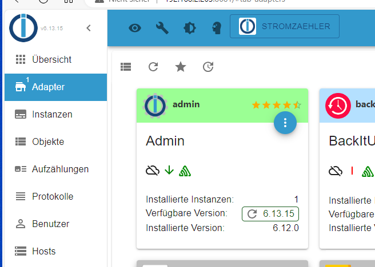Click the green download arrow on Admin card

pos(169,171)
